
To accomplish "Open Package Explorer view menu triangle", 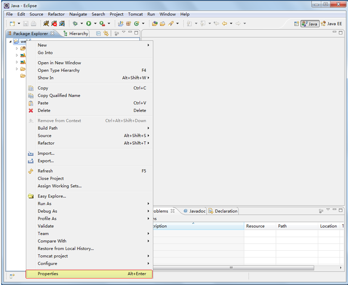I will coord(124,32).
